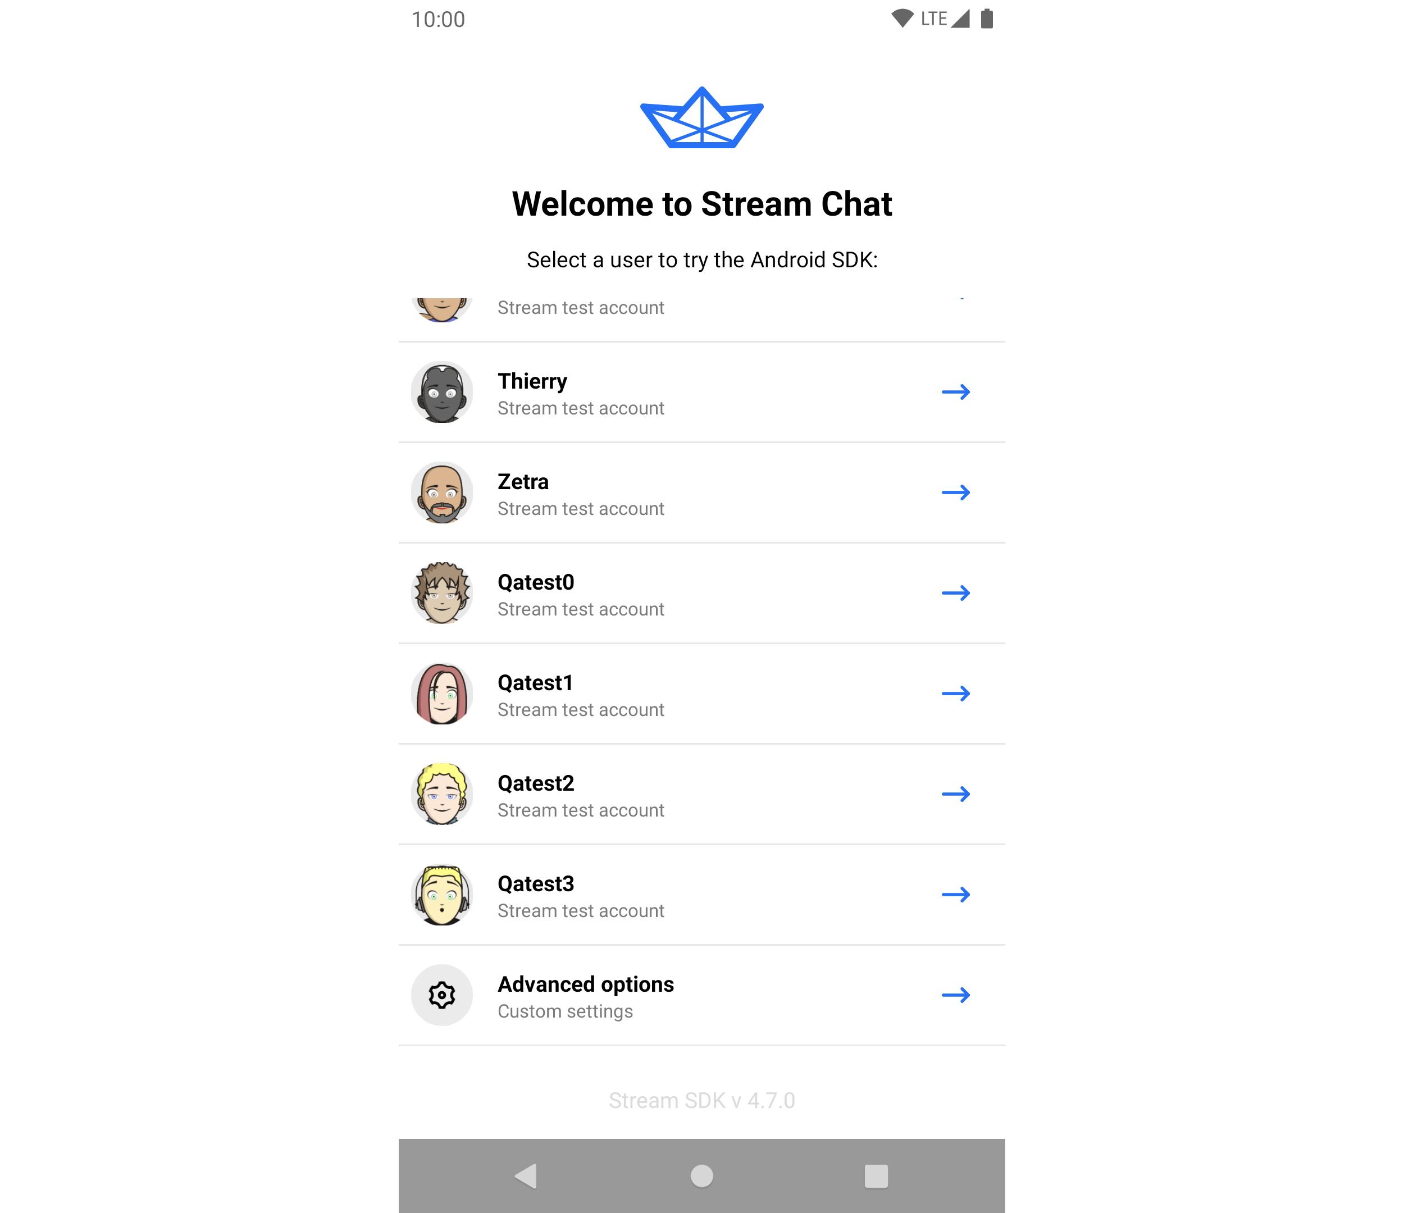The height and width of the screenshot is (1213, 1404).
Task: Select Qatest1 stream test account
Action: click(x=702, y=694)
